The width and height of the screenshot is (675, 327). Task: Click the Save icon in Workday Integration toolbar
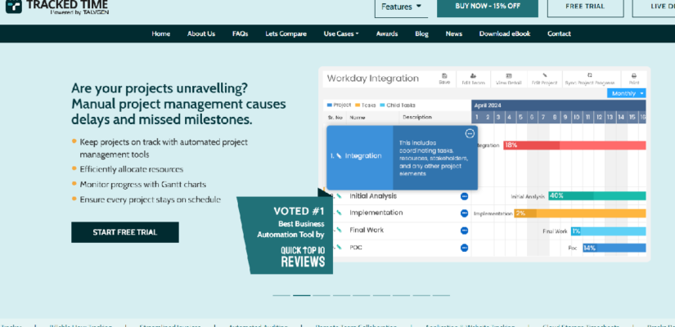[444, 78]
